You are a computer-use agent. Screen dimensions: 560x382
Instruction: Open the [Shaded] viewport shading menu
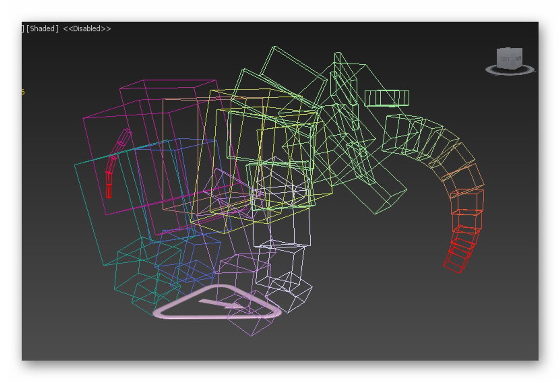[42, 29]
